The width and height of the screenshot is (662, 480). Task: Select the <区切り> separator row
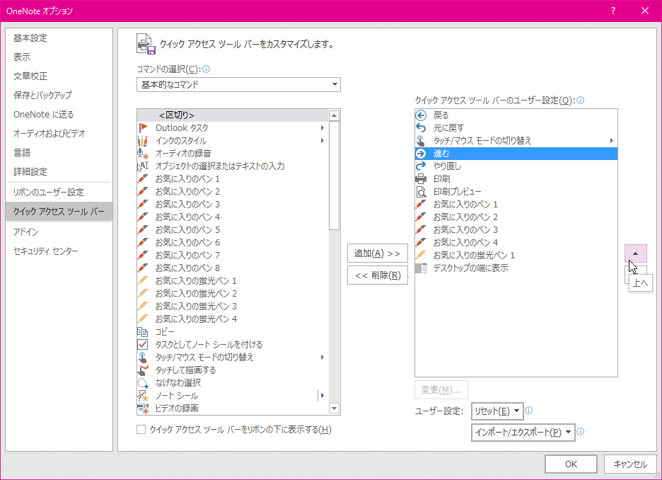233,115
